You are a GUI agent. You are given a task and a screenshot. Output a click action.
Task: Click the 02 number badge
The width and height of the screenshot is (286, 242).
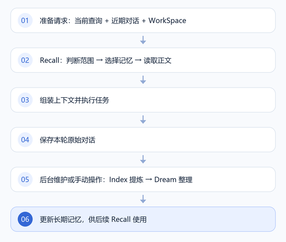25,60
